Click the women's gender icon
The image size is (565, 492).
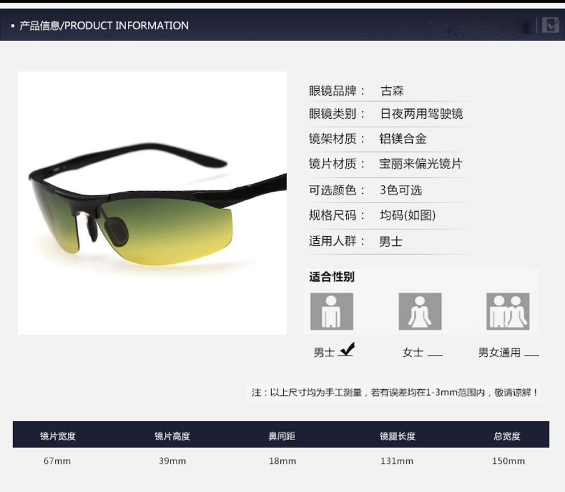pos(420,311)
